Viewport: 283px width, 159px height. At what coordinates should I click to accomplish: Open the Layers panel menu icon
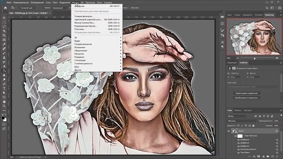pos(281,110)
